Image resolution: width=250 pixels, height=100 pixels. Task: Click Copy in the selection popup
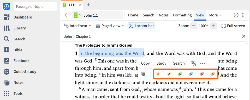tap(145, 64)
